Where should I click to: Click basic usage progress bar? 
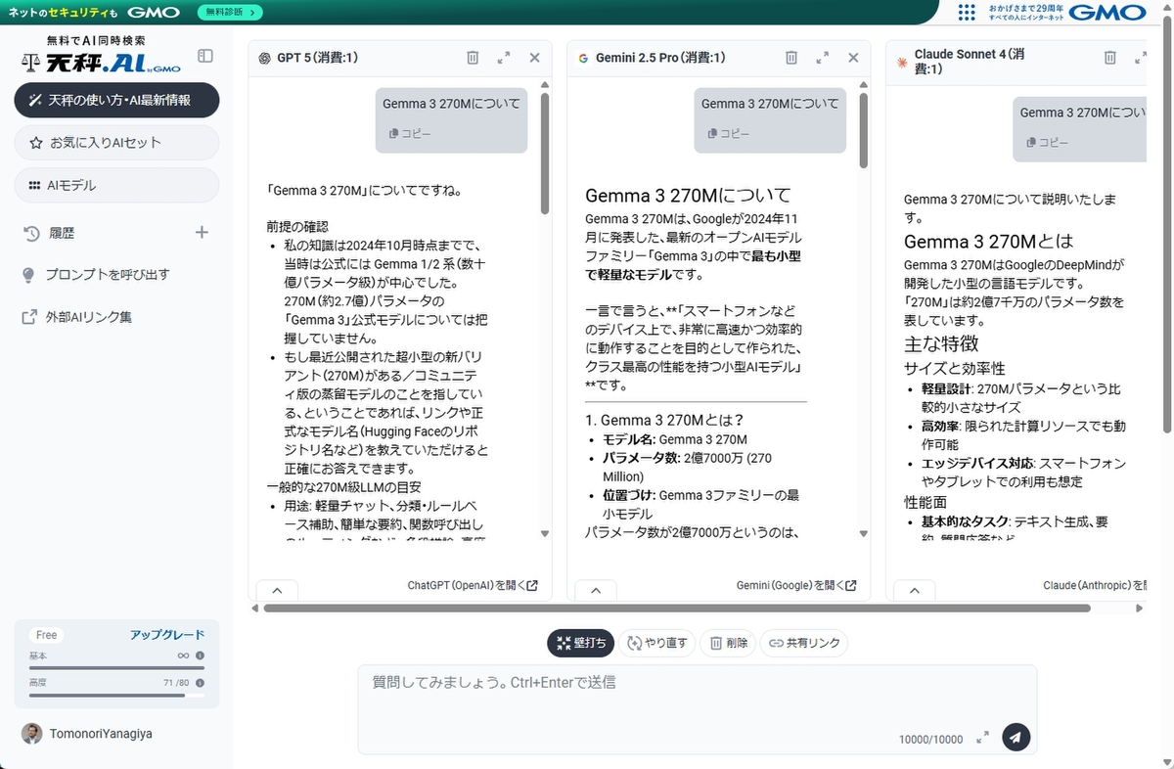[116, 667]
